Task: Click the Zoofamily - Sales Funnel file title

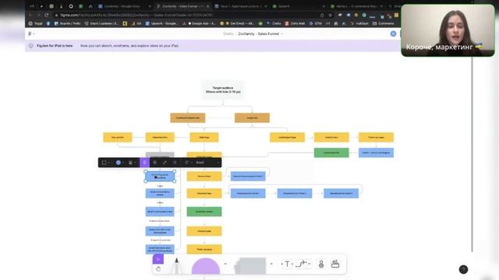Action: (258, 33)
